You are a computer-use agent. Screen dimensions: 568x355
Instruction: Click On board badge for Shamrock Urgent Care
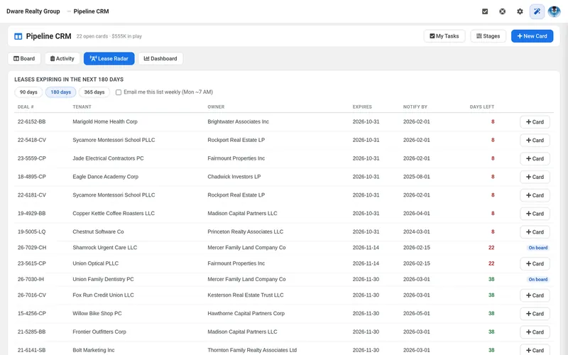[x=537, y=248]
